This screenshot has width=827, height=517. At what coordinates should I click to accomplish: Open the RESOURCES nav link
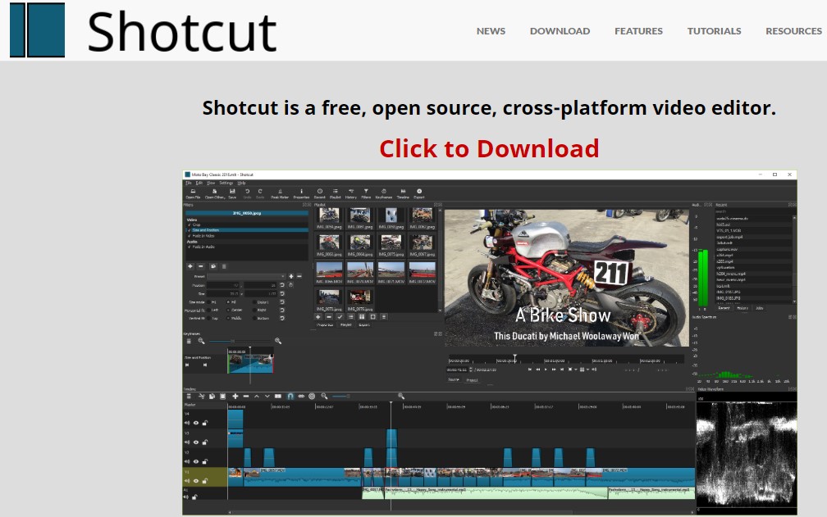pos(793,31)
